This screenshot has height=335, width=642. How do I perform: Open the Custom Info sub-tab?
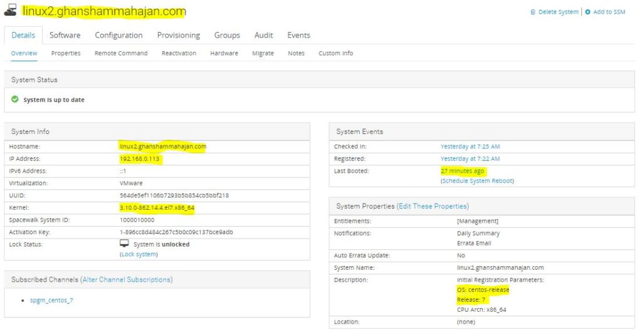336,53
